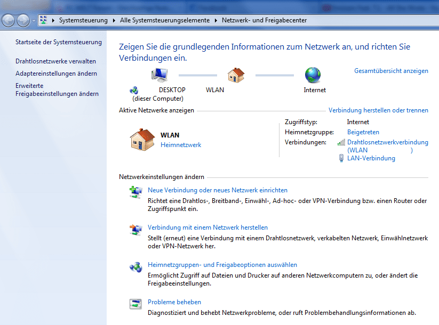
Task: Click the Back navigation arrow button
Action: tap(8, 20)
